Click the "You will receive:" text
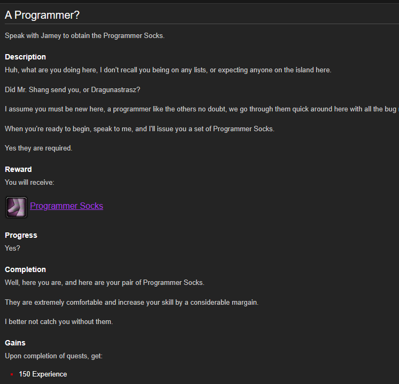 (29, 183)
